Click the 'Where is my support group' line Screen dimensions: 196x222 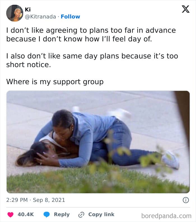(55, 82)
